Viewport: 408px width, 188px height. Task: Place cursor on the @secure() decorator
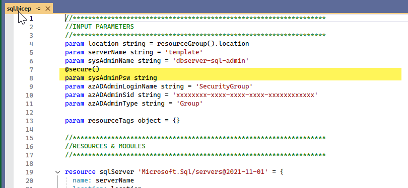(x=82, y=69)
